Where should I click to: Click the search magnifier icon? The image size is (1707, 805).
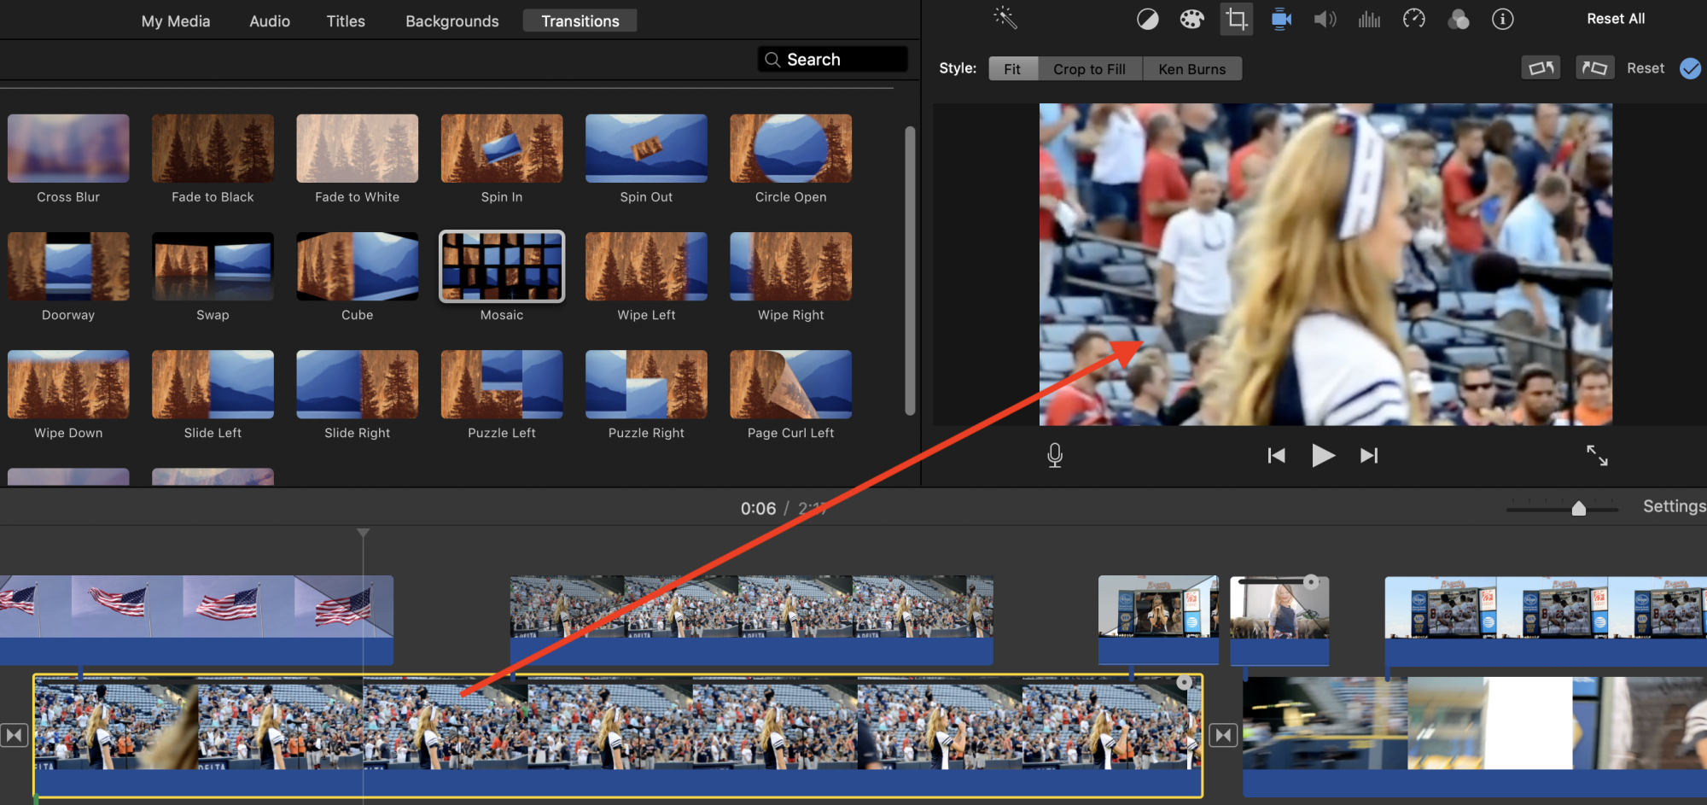click(772, 60)
